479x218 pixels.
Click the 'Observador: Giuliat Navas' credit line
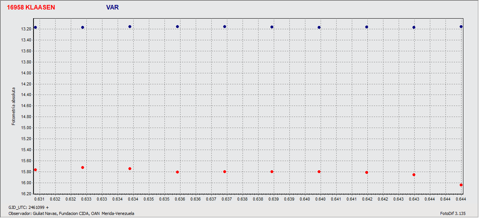click(71, 213)
